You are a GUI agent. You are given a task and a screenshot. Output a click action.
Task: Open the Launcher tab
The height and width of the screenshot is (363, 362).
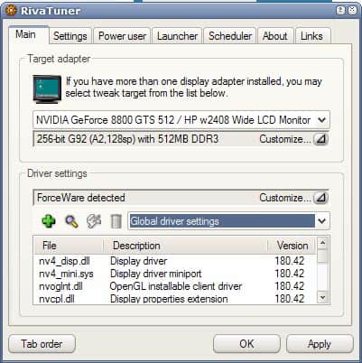coord(177,36)
